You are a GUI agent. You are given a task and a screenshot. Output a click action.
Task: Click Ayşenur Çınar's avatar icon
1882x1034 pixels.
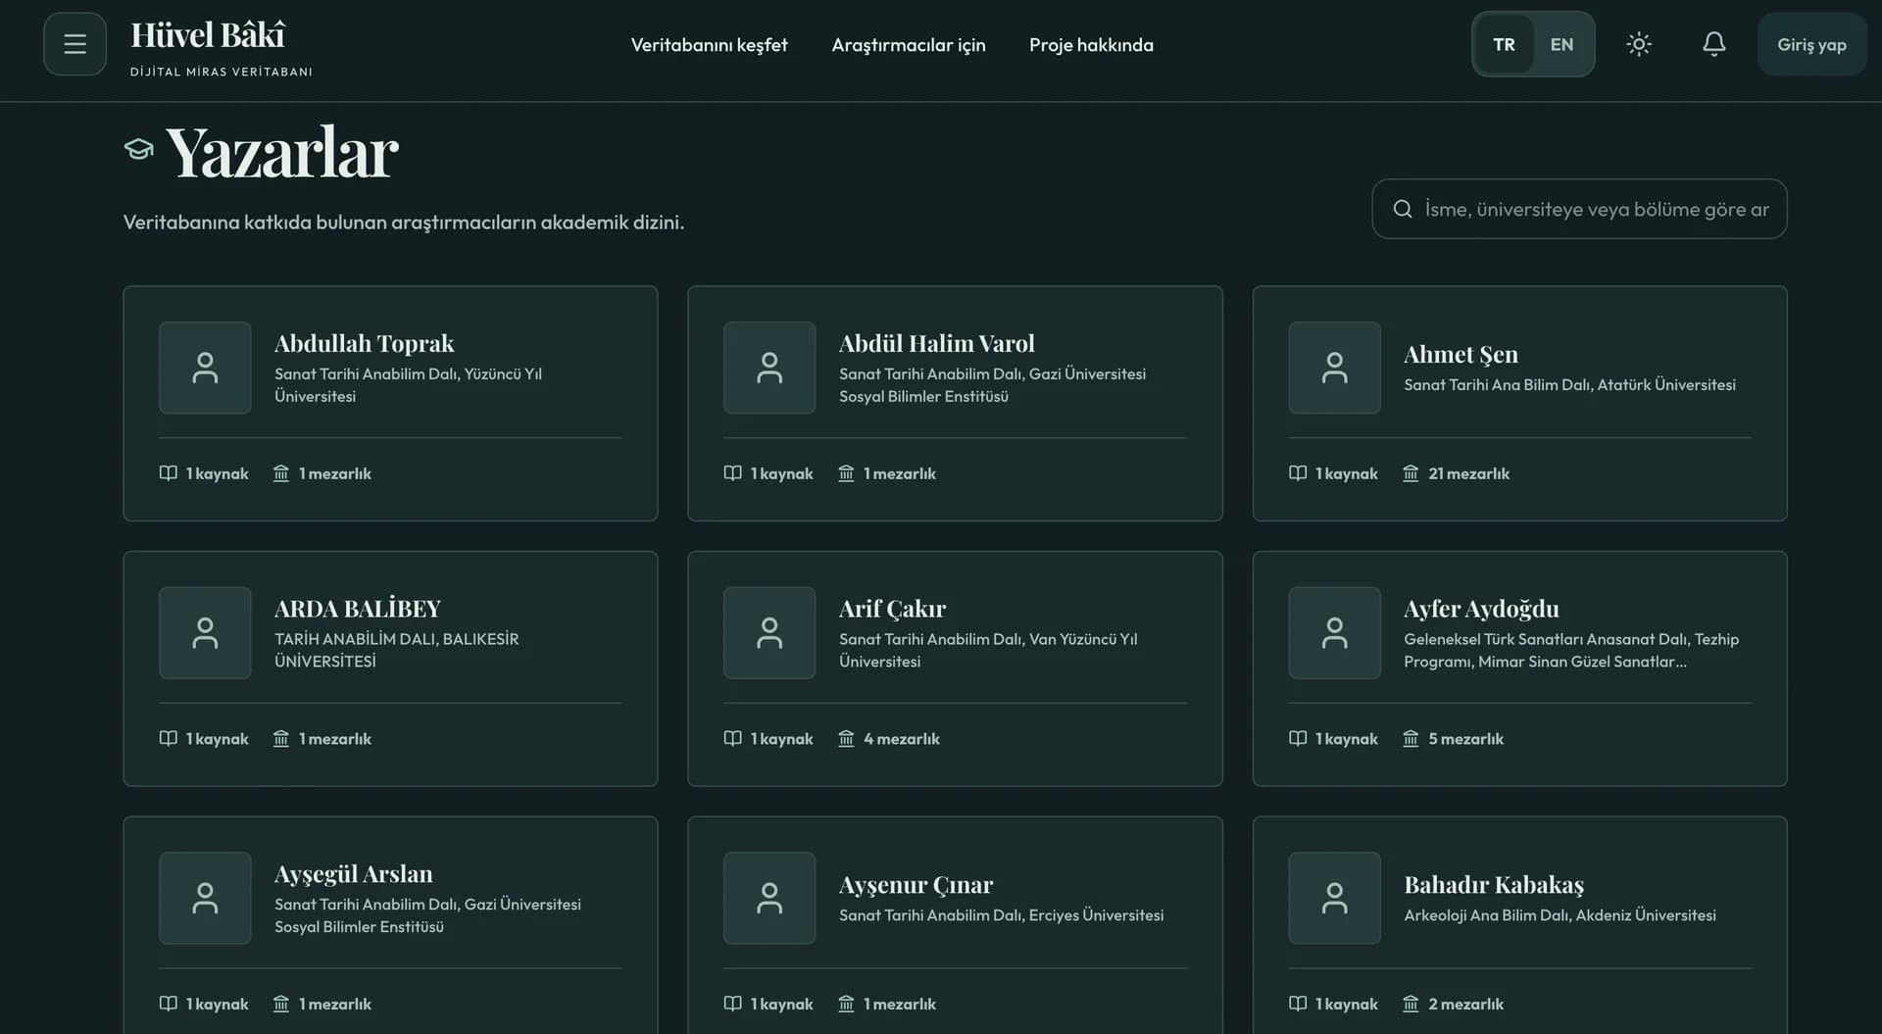click(769, 898)
